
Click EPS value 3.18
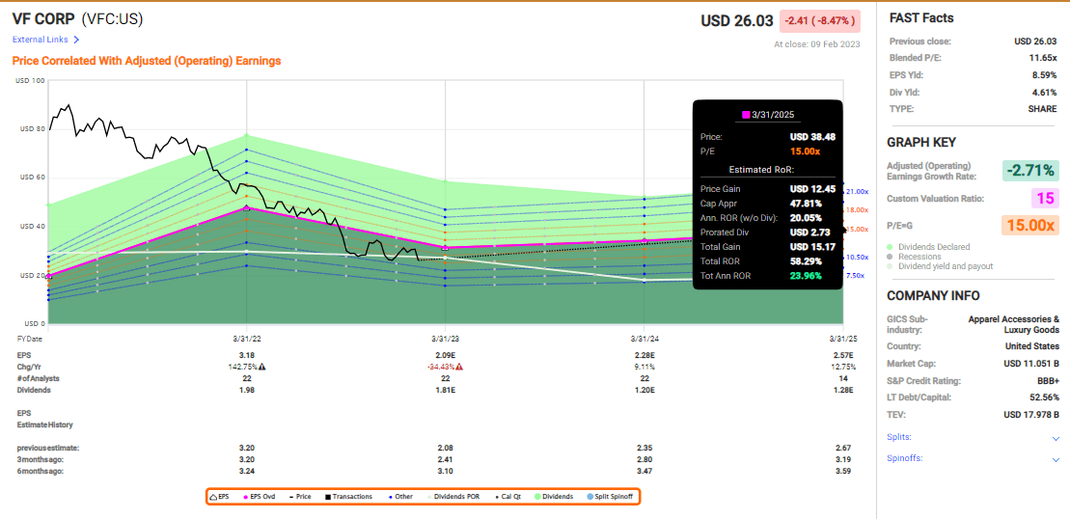246,355
